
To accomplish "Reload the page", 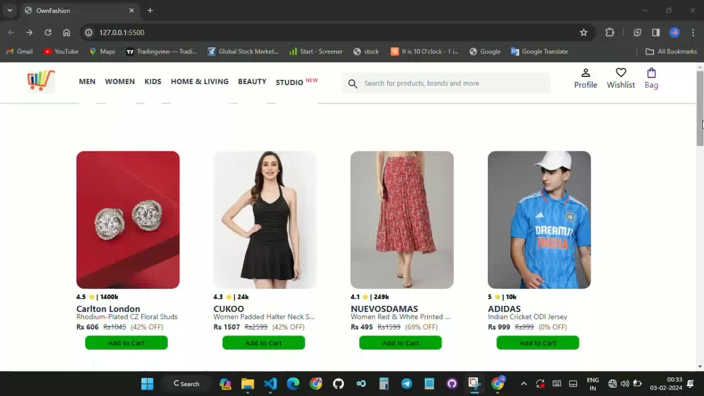I will click(x=48, y=32).
